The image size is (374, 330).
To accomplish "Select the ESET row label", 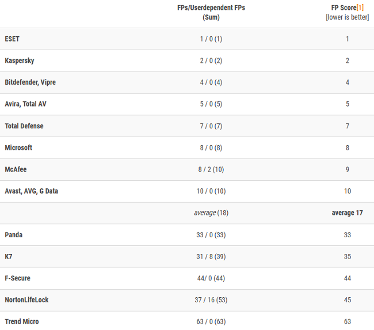I will coord(12,39).
